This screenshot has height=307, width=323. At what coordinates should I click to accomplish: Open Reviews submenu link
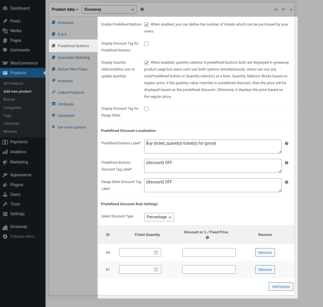coord(10,131)
